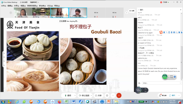
Task: Open the 参加者 participants panel
Action: click(x=163, y=95)
